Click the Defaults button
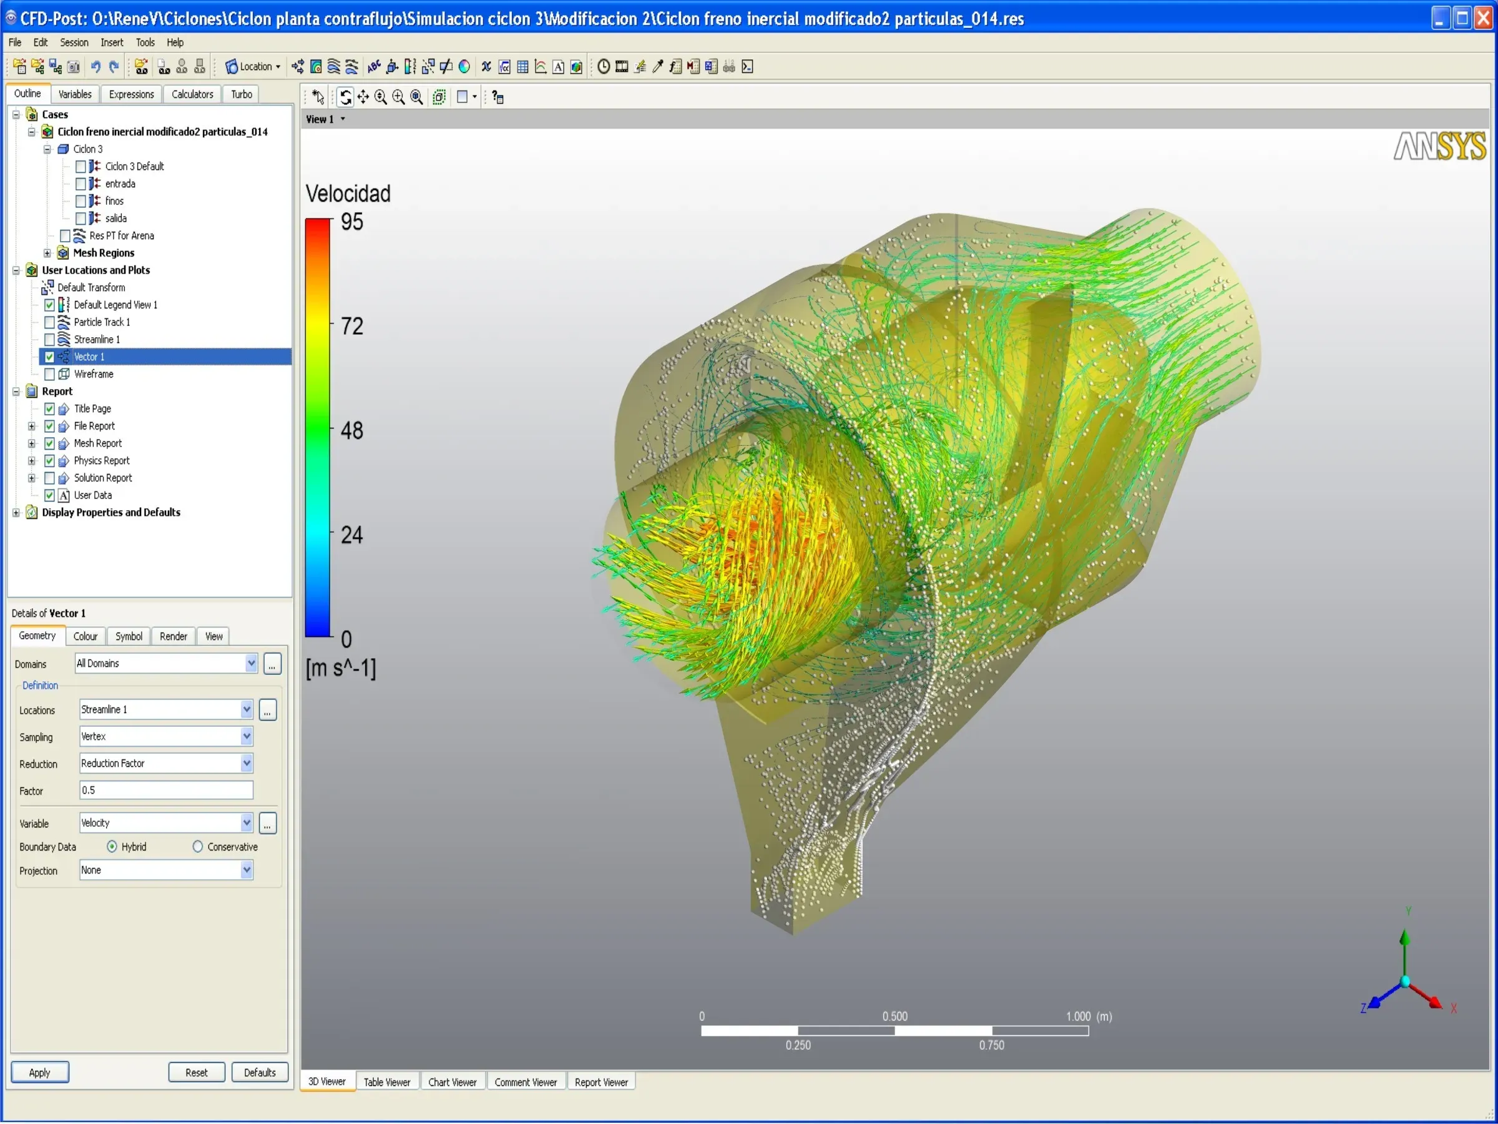The width and height of the screenshot is (1498, 1124). pyautogui.click(x=260, y=1073)
